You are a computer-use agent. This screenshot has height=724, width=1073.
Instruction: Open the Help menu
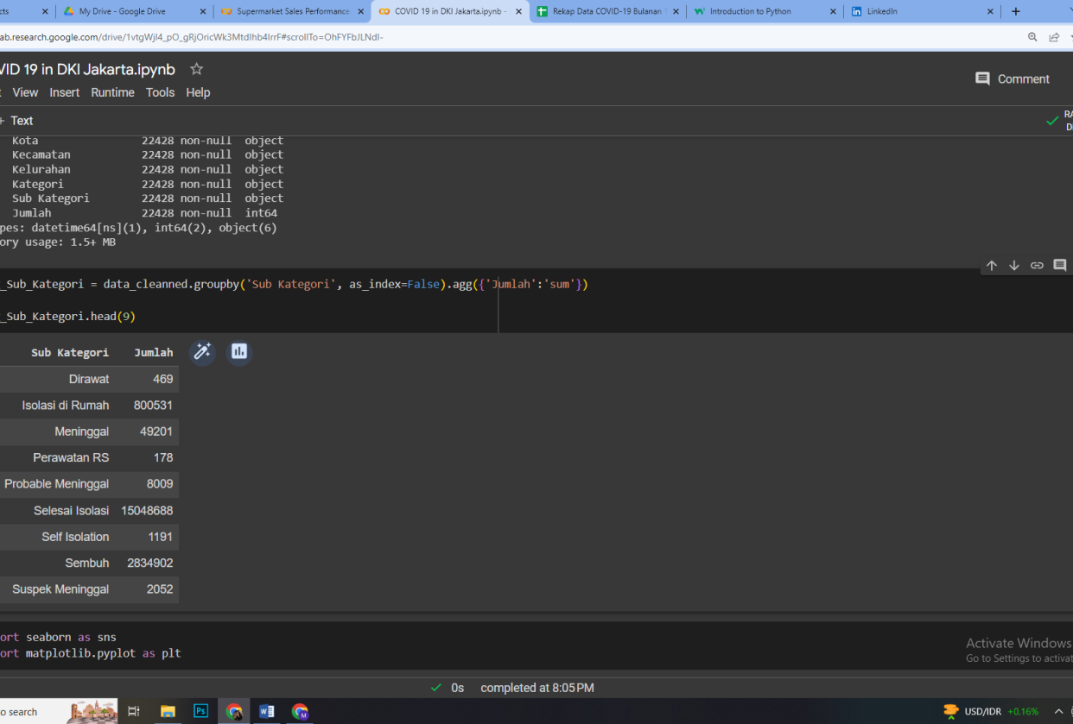pyautogui.click(x=198, y=92)
